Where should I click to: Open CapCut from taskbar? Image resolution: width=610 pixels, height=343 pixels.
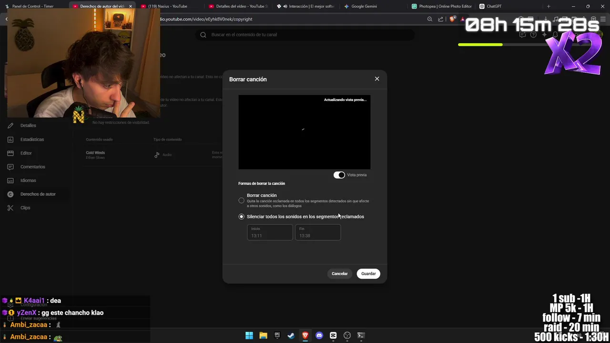click(x=333, y=335)
